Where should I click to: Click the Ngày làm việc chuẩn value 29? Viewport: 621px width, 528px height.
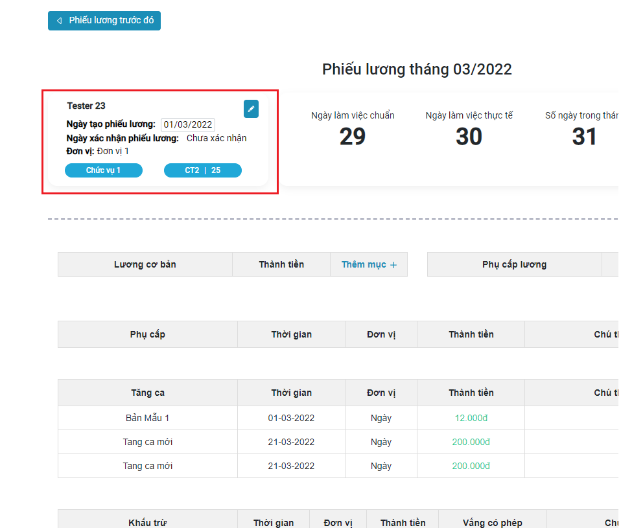(x=353, y=137)
